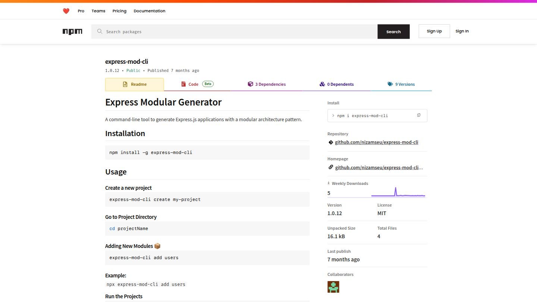
Task: Open the Documentation page
Action: click(149, 11)
